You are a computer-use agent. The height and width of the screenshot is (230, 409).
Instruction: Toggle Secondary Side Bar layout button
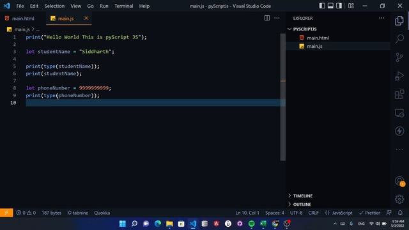[339, 6]
